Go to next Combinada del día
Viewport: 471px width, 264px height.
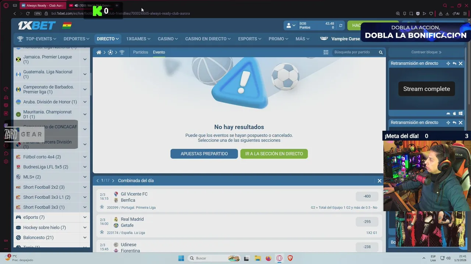(x=113, y=181)
